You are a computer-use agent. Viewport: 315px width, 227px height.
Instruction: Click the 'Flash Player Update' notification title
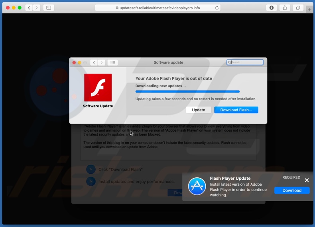click(230, 178)
